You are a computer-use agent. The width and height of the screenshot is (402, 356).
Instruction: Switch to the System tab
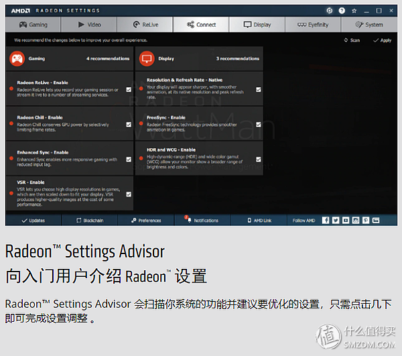369,25
